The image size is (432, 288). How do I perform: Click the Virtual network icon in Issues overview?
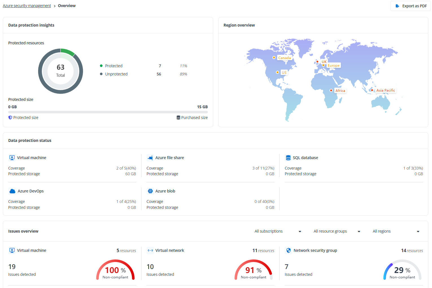tap(150, 250)
